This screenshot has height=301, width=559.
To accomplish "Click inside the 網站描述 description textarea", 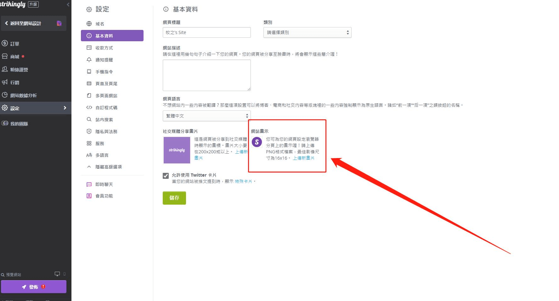I will (206, 75).
